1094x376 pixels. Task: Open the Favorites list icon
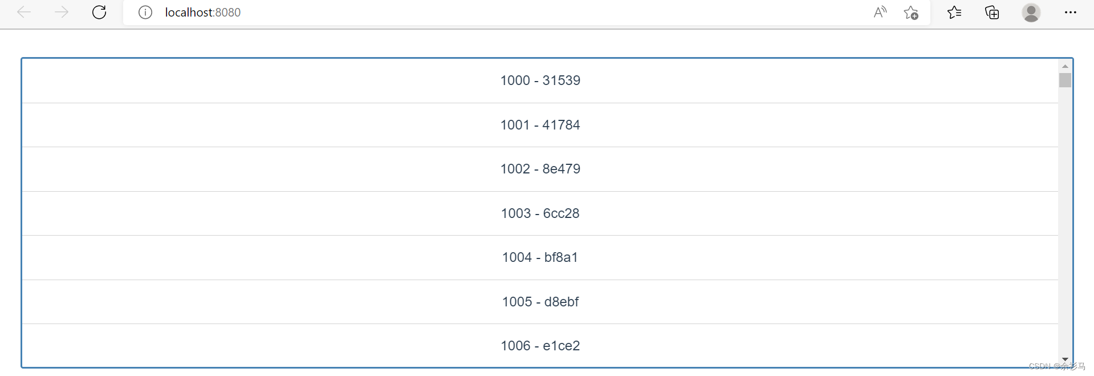point(954,12)
